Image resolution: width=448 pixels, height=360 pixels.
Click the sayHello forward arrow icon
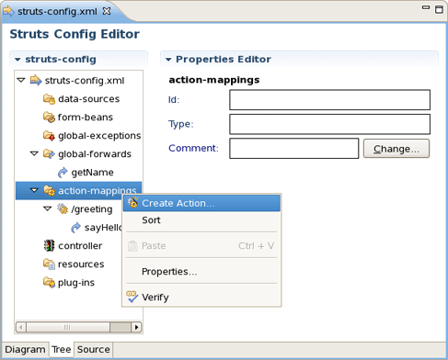point(75,228)
